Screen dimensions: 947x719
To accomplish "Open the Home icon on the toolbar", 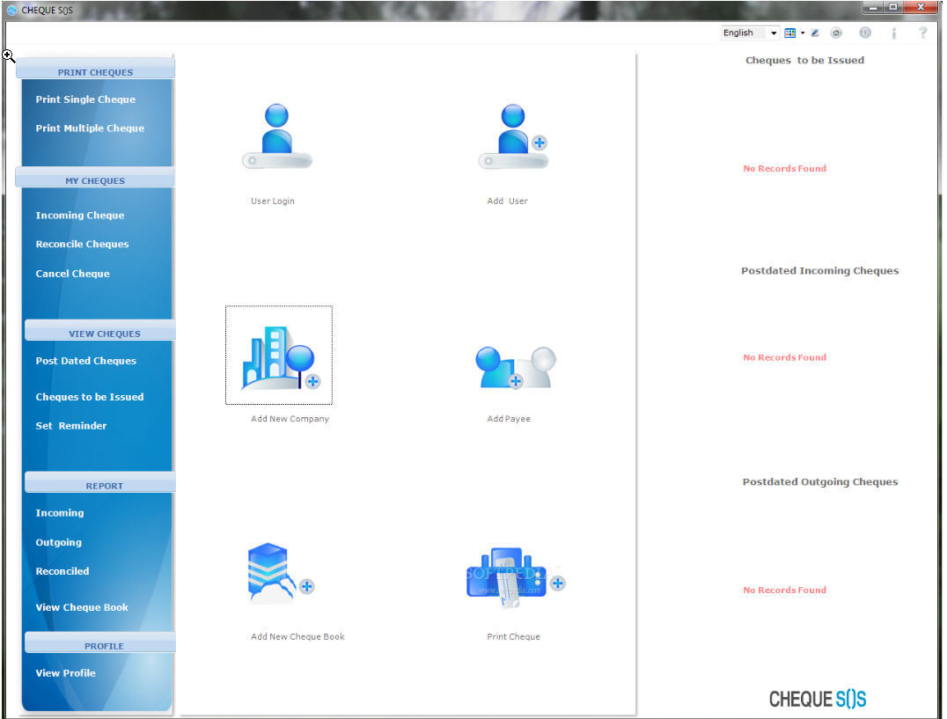I will (x=836, y=33).
